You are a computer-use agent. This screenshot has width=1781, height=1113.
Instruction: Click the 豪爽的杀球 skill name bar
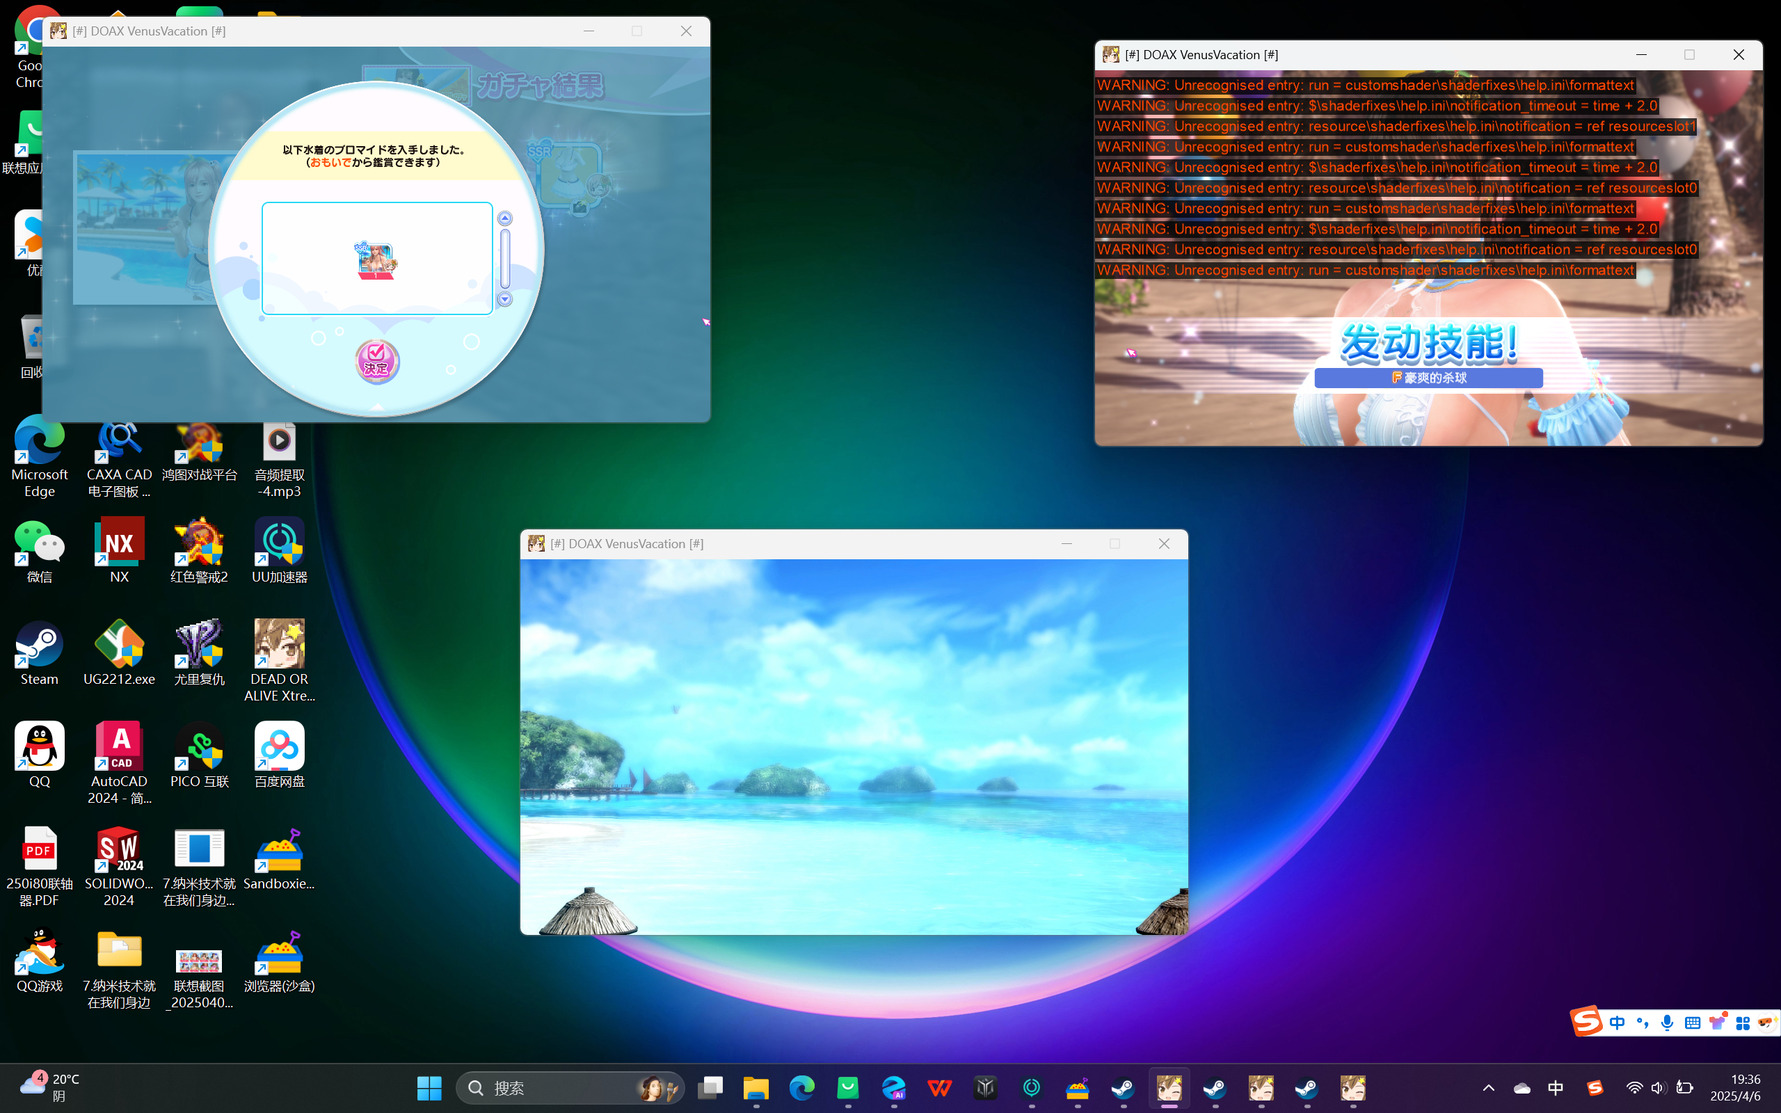click(1428, 378)
